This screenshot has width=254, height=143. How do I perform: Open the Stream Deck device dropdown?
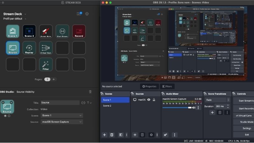click(x=25, y=14)
